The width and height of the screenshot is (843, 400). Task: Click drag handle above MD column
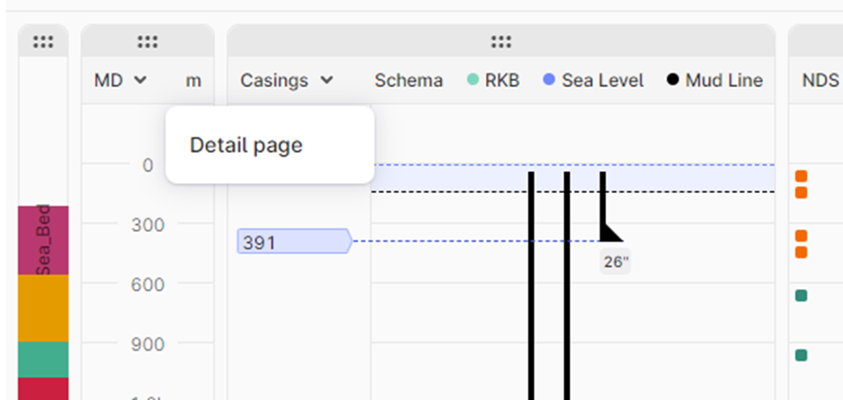click(147, 41)
